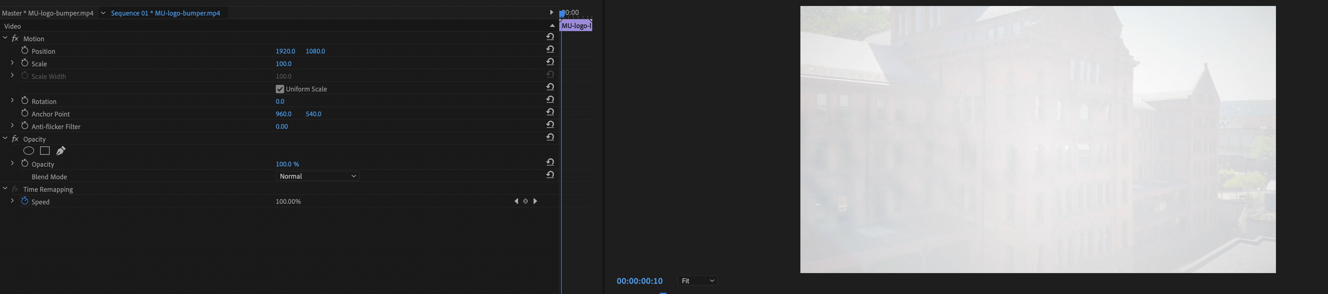Expand the Scale property
Viewport: 1328px width, 294px height.
click(x=12, y=62)
